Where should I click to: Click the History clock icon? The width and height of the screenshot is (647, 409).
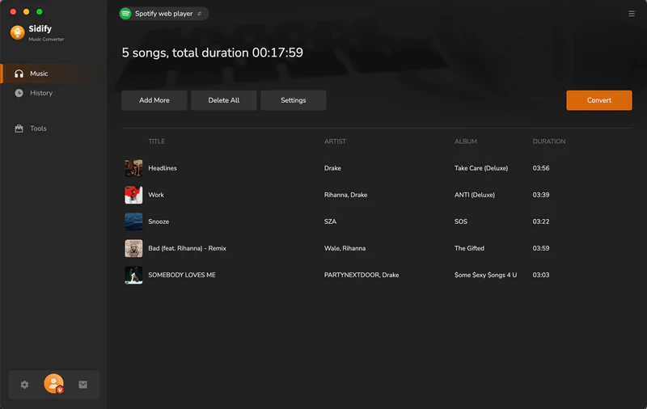coord(19,93)
